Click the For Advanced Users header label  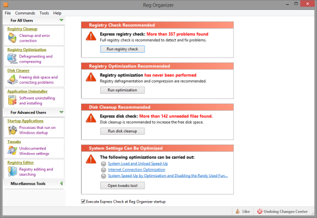point(28,113)
